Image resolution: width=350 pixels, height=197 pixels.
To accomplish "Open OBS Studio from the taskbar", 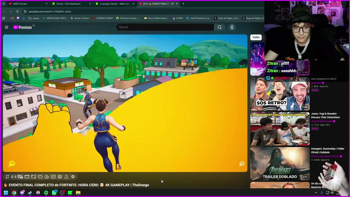I will (62, 193).
